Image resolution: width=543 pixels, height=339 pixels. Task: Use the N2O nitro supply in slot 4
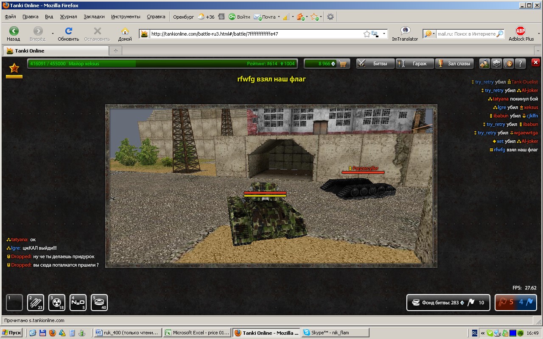tap(78, 303)
